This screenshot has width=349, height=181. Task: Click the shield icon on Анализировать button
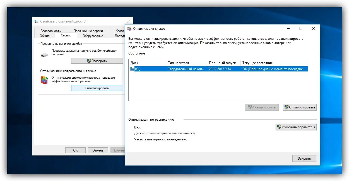tap(249, 107)
